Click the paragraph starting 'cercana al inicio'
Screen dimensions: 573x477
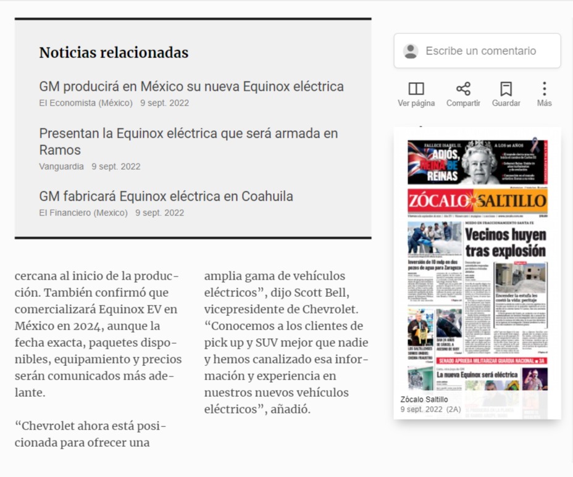98,334
